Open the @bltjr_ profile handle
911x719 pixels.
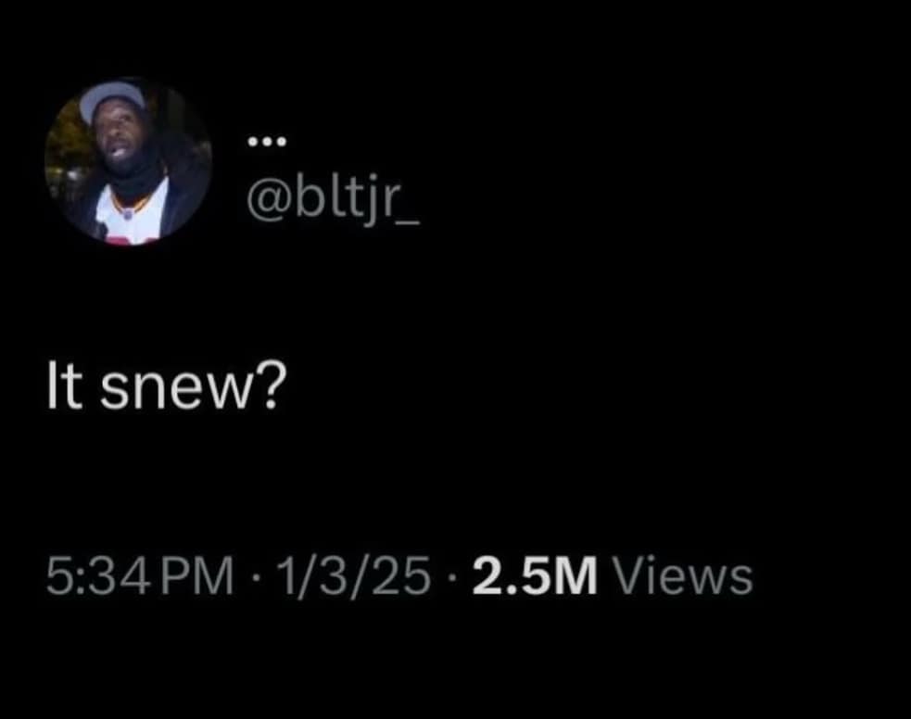tap(333, 200)
